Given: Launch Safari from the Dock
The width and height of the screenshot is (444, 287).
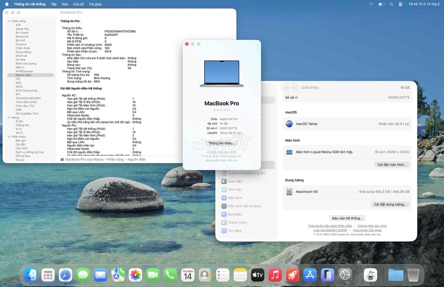Looking at the screenshot, I should [x=65, y=275].
